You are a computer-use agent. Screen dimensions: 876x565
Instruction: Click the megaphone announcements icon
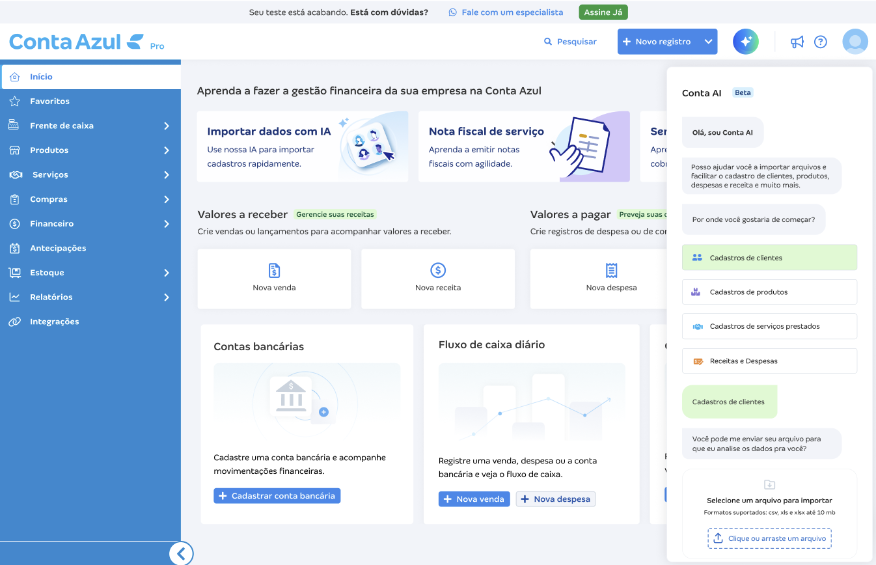point(797,42)
